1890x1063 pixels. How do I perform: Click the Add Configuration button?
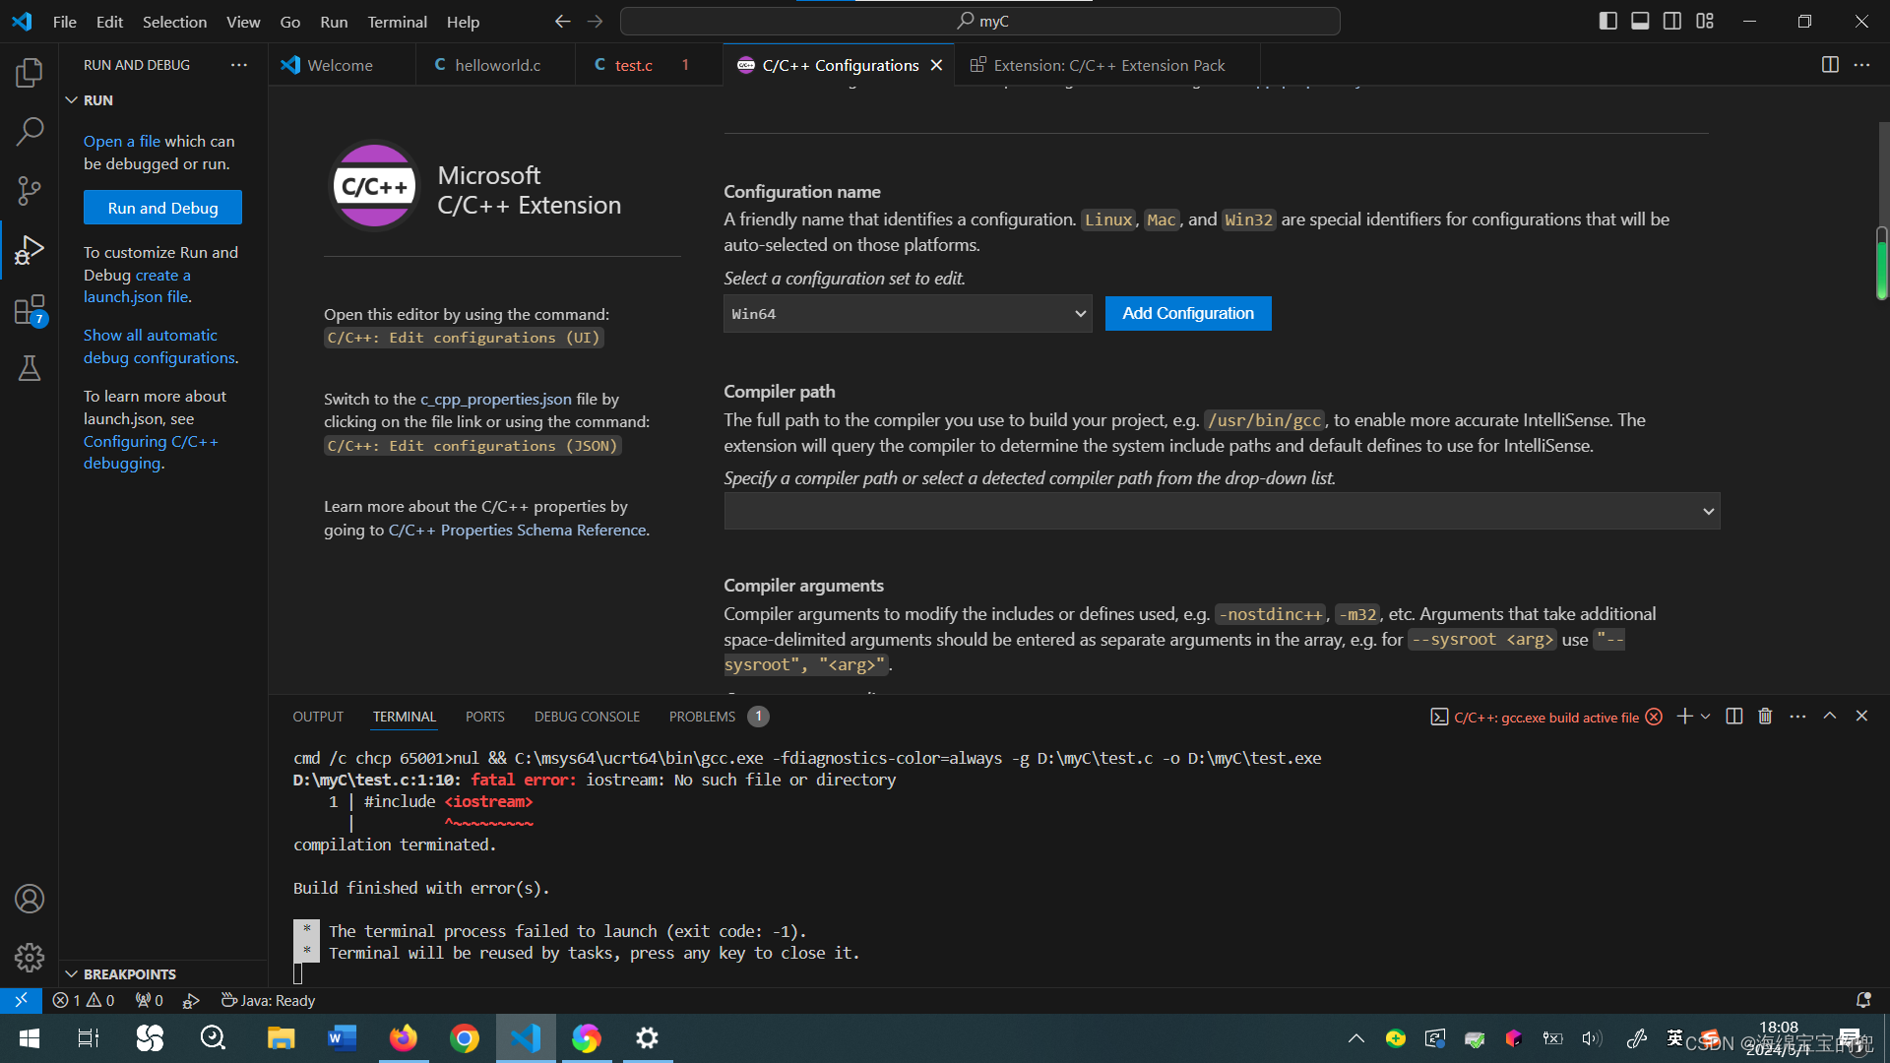[x=1187, y=313]
